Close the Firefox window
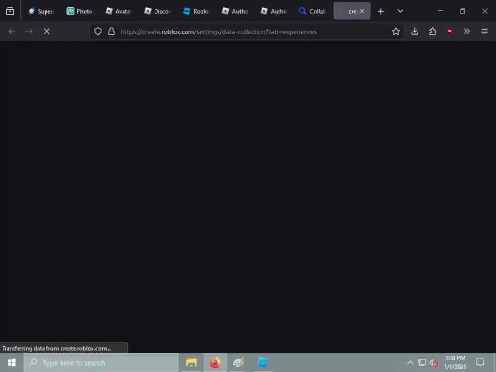 (x=485, y=11)
